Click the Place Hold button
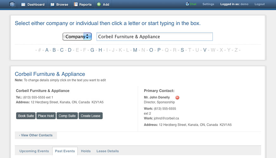Screen dimensions: 276x158 click(x=46, y=116)
